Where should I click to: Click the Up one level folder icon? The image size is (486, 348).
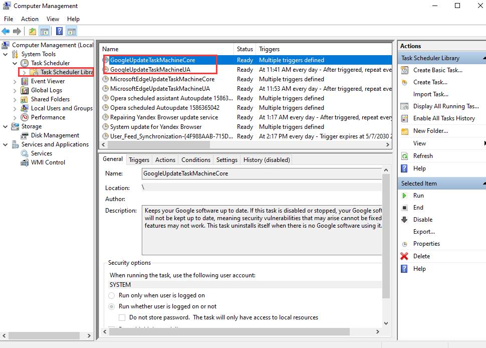(33, 31)
